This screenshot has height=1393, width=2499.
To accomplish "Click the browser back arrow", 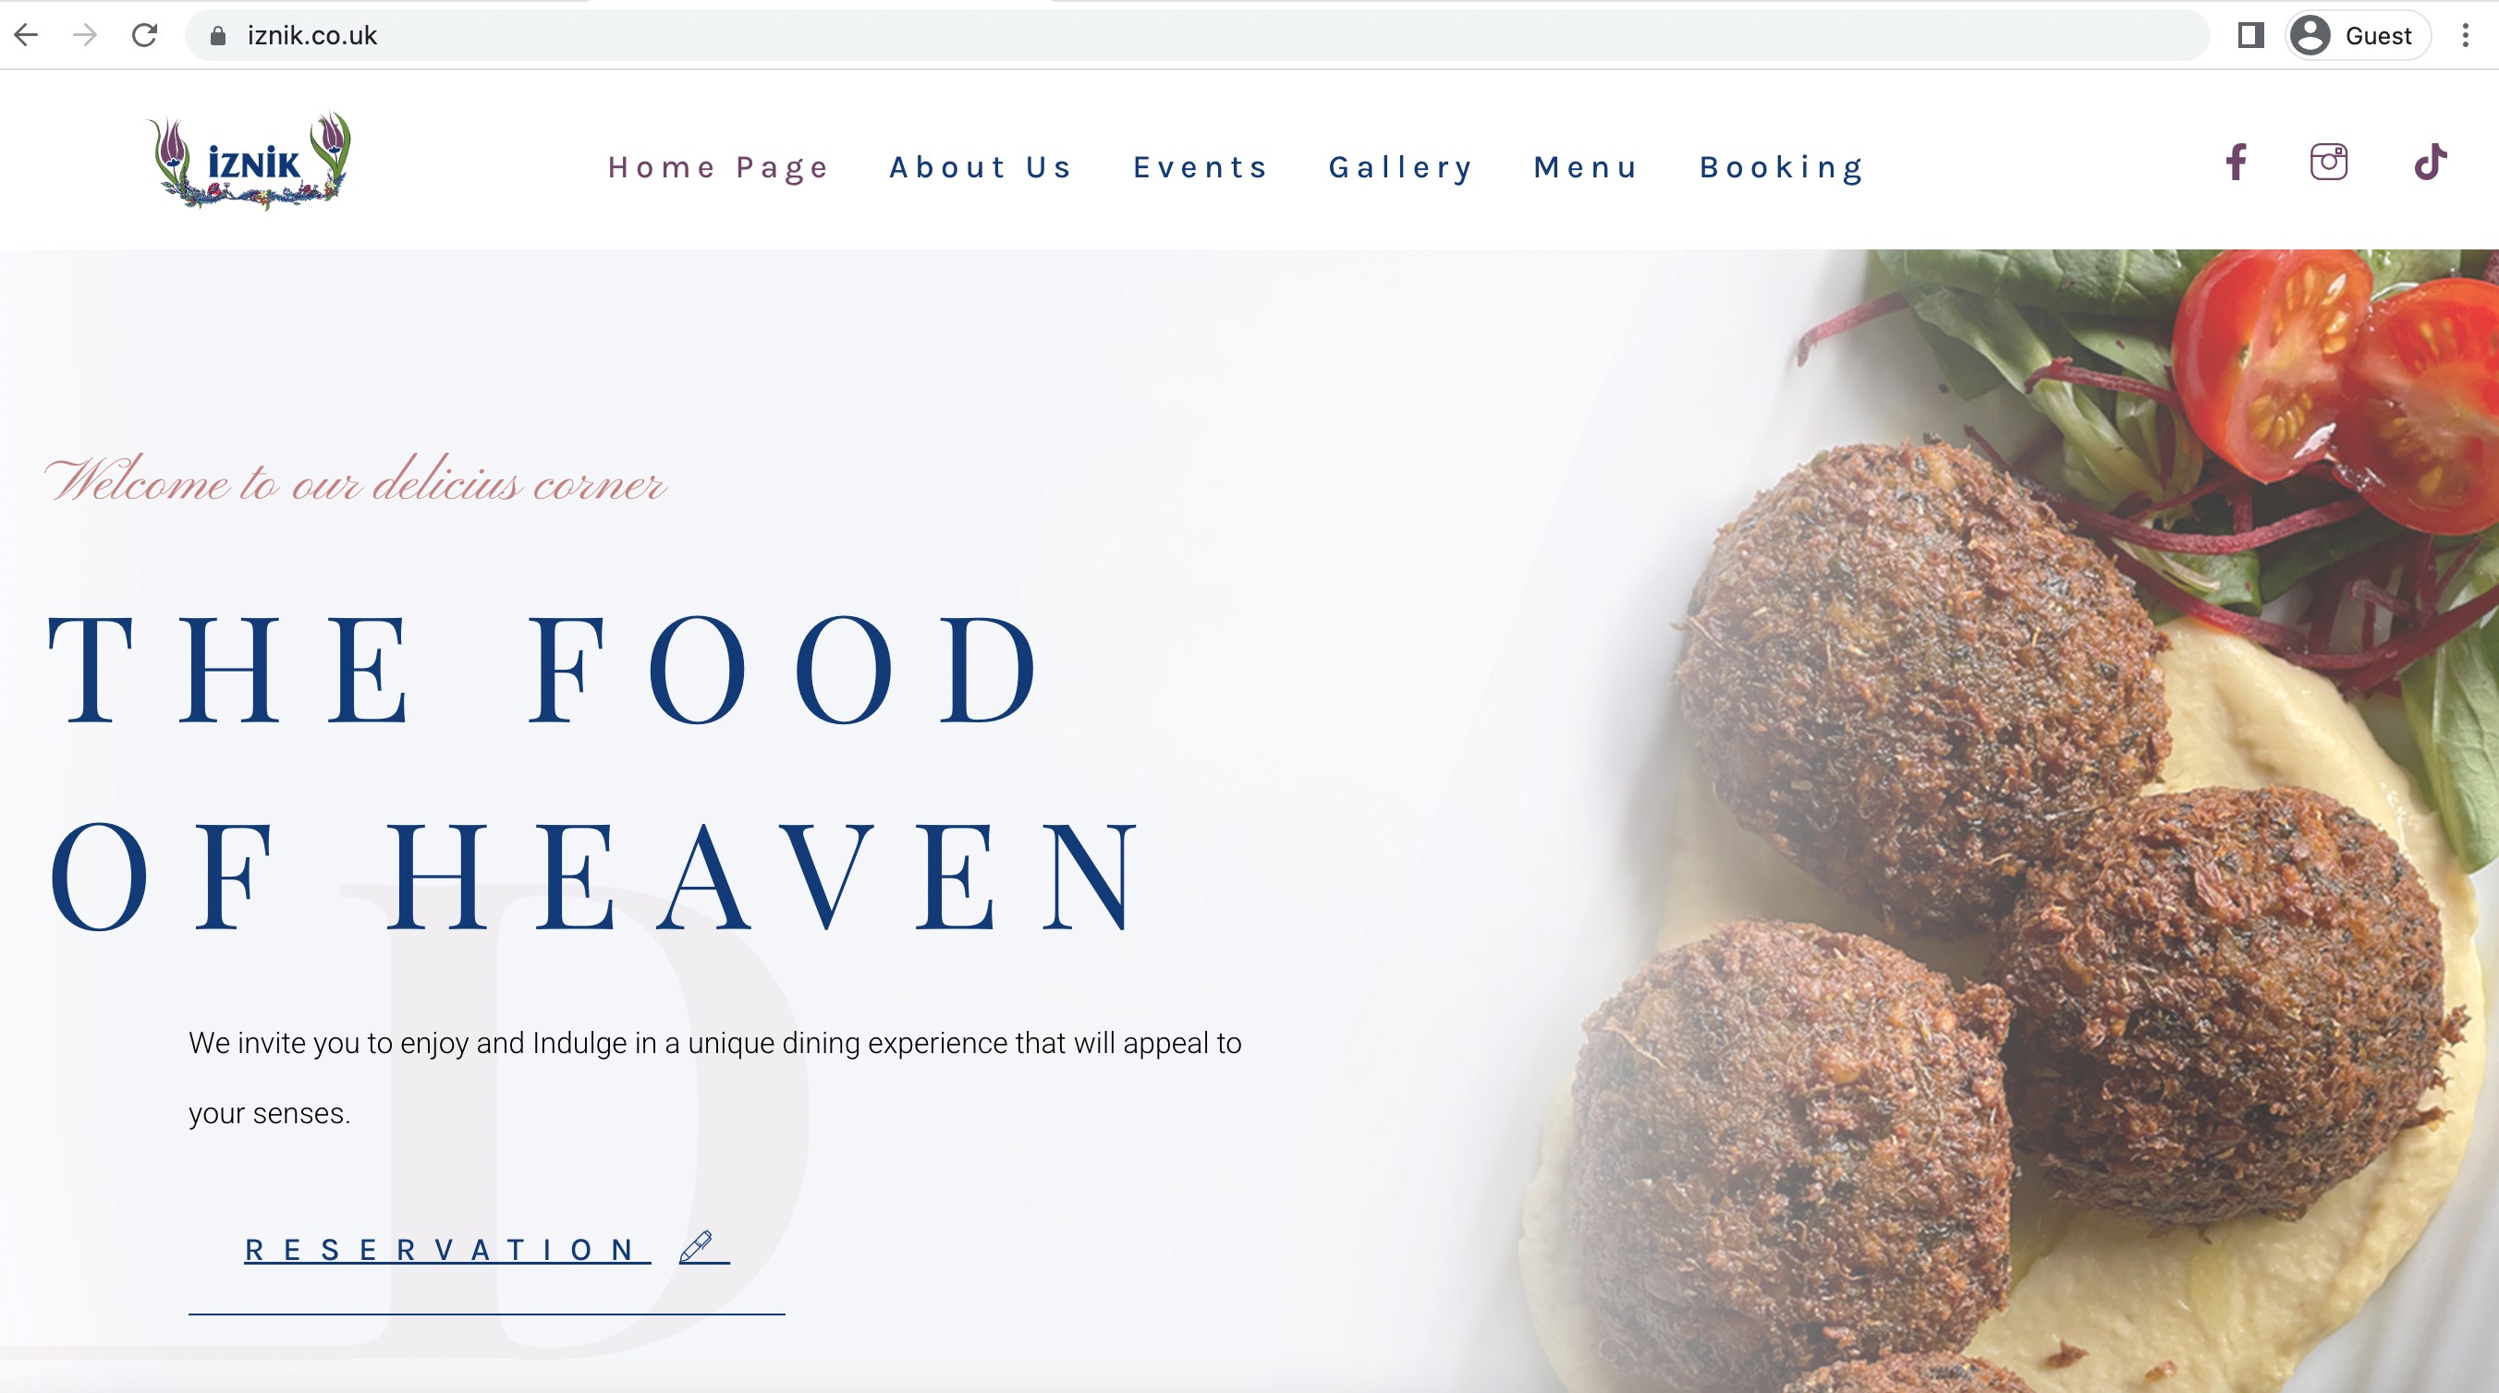I will (x=26, y=36).
